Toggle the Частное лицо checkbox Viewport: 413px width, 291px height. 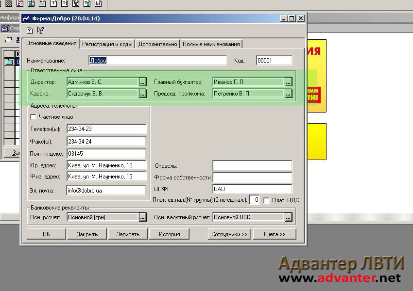click(33, 117)
